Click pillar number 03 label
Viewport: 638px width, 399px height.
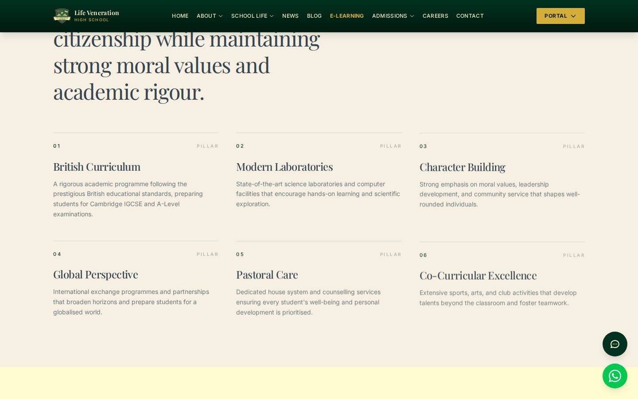pyautogui.click(x=423, y=146)
